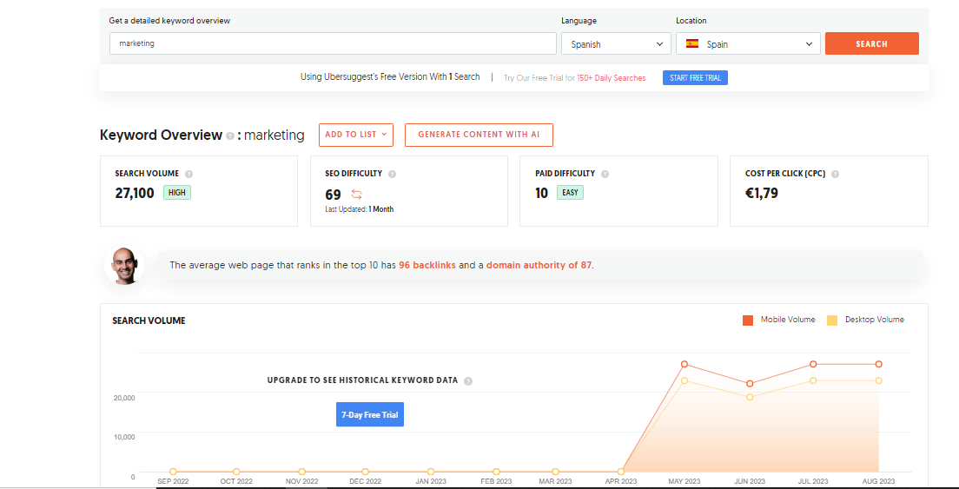959x489 pixels.
Task: Click the 150+ Daily Searches text
Action: 611,78
